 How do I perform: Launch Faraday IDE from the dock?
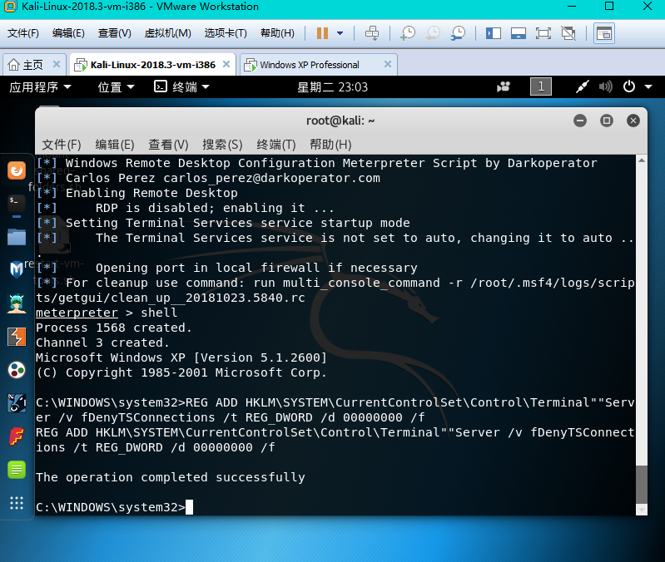pyautogui.click(x=17, y=436)
